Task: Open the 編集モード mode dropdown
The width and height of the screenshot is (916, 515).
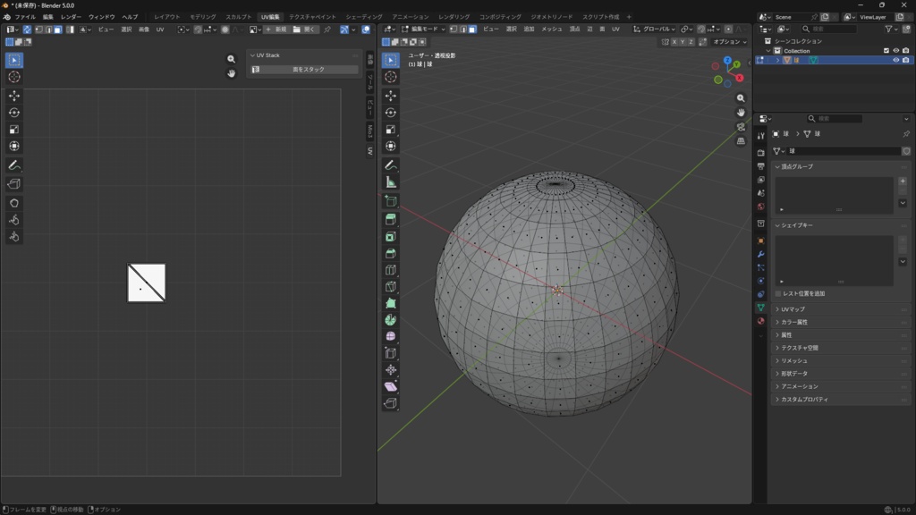Action: click(x=423, y=30)
